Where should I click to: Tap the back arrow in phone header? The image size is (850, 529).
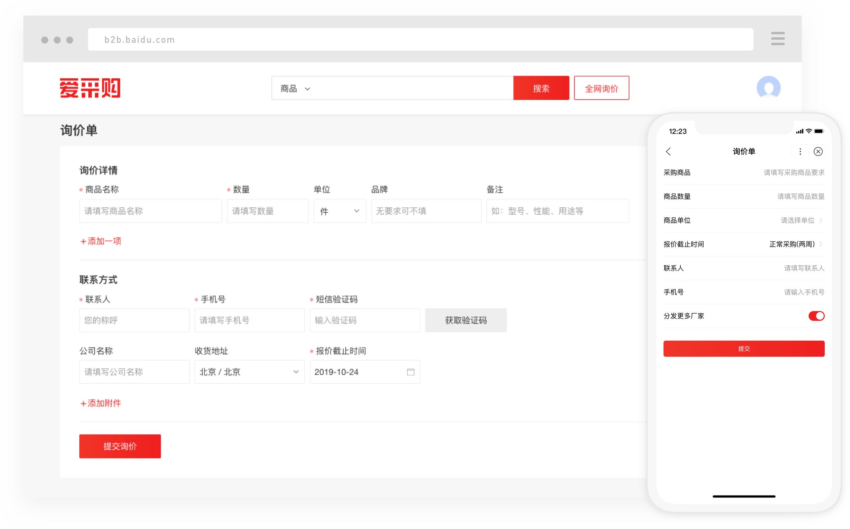[668, 152]
